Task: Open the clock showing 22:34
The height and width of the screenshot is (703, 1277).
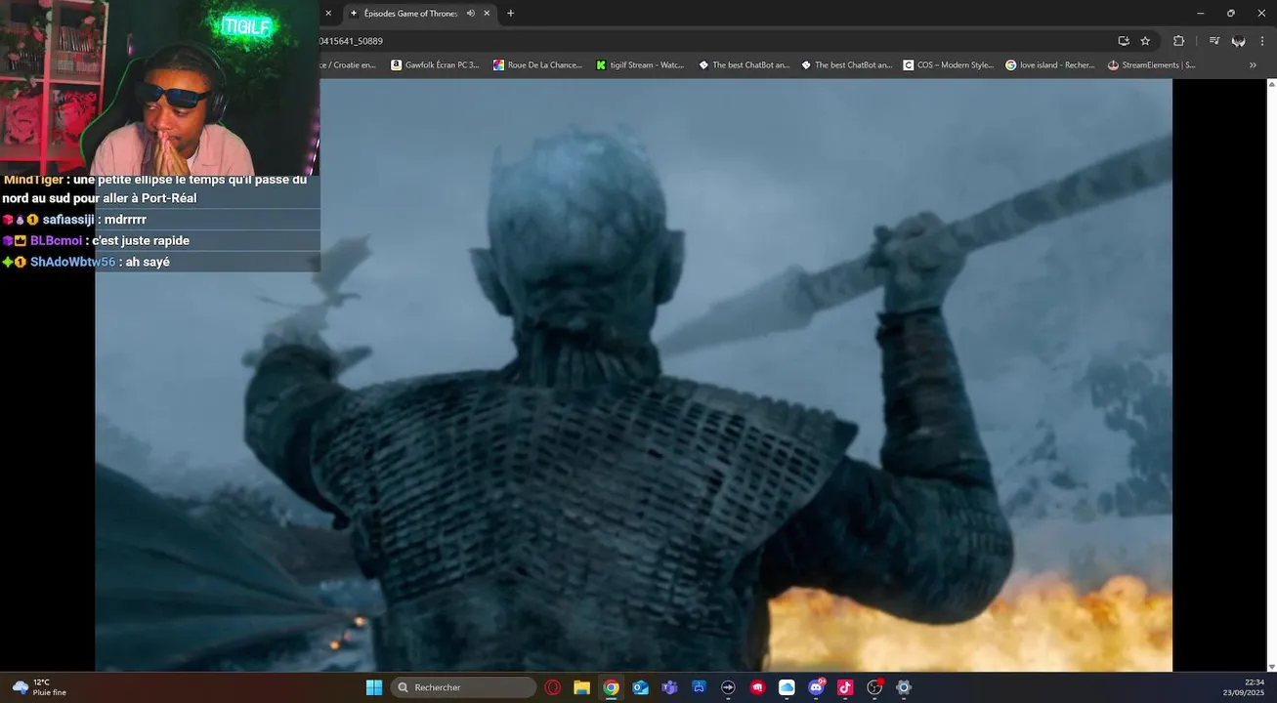Action: point(1244,687)
